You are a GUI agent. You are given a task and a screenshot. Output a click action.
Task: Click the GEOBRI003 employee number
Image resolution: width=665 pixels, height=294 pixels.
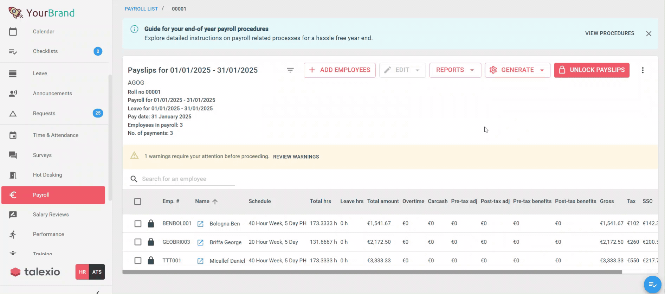pos(176,242)
